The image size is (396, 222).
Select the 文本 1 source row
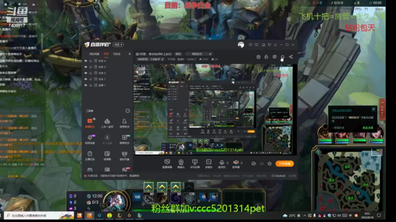[x=107, y=79]
